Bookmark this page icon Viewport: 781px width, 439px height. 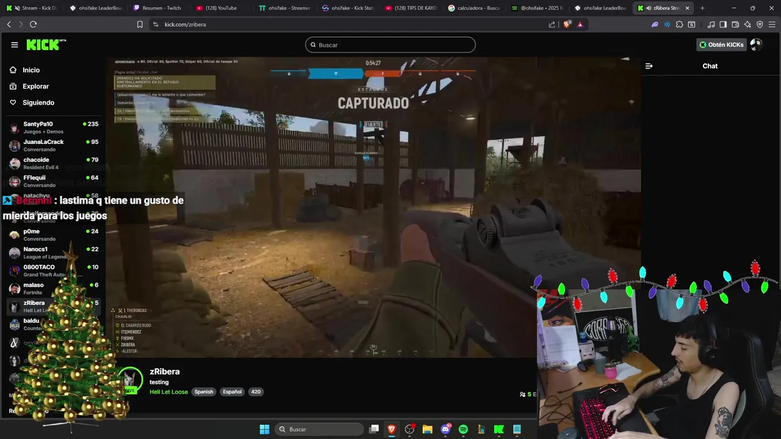[x=140, y=24]
